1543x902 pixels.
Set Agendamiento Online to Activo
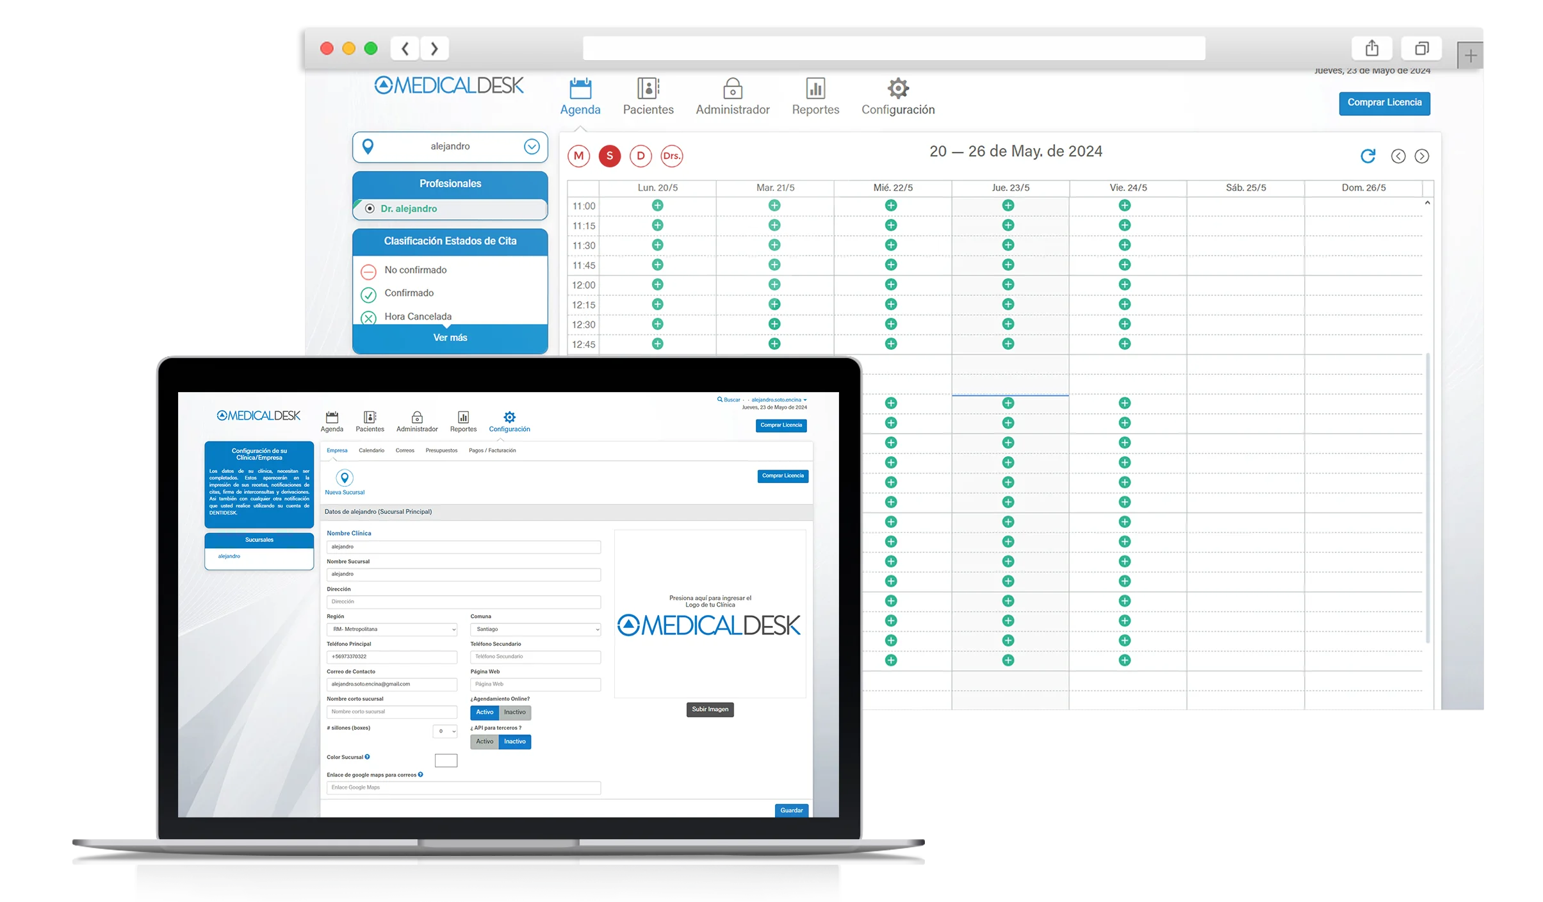[x=484, y=712]
